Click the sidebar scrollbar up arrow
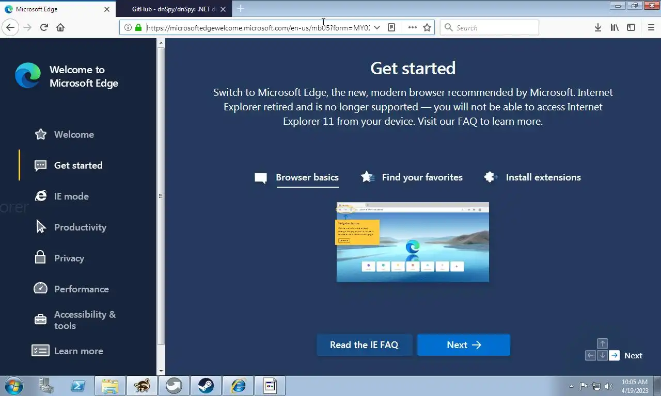The height and width of the screenshot is (396, 661). pyautogui.click(x=161, y=42)
